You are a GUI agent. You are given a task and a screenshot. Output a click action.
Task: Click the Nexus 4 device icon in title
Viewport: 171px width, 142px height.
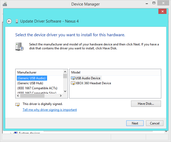tap(17, 21)
